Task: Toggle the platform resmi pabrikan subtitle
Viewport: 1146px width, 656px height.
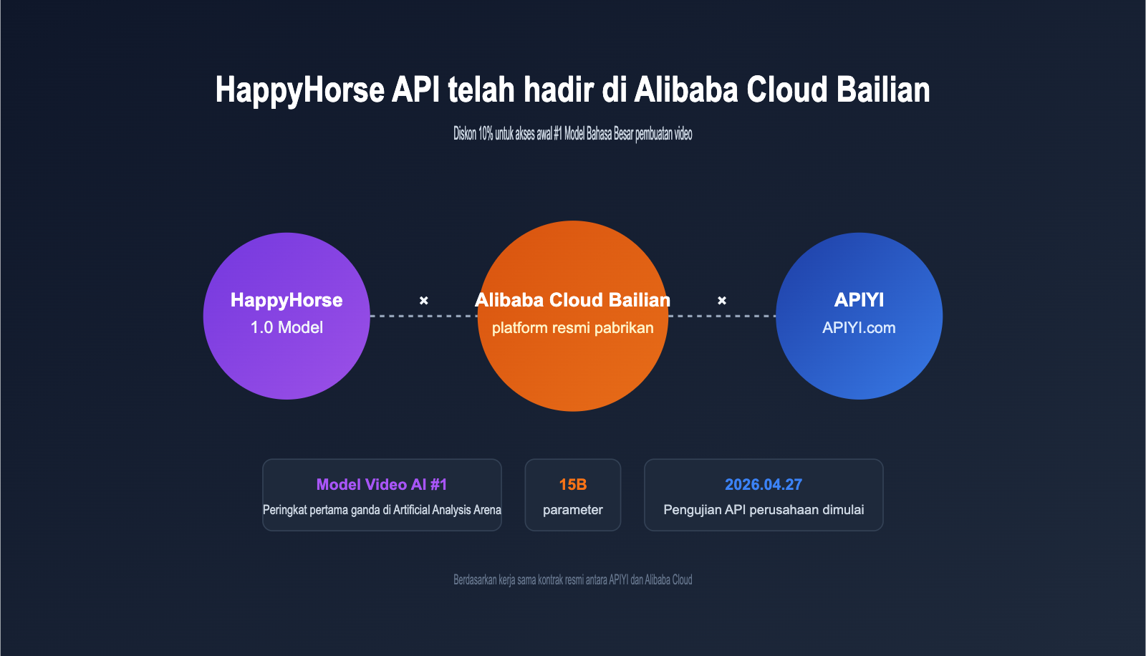Action: coord(572,328)
